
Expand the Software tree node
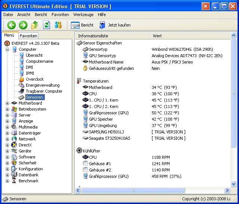click(7, 157)
